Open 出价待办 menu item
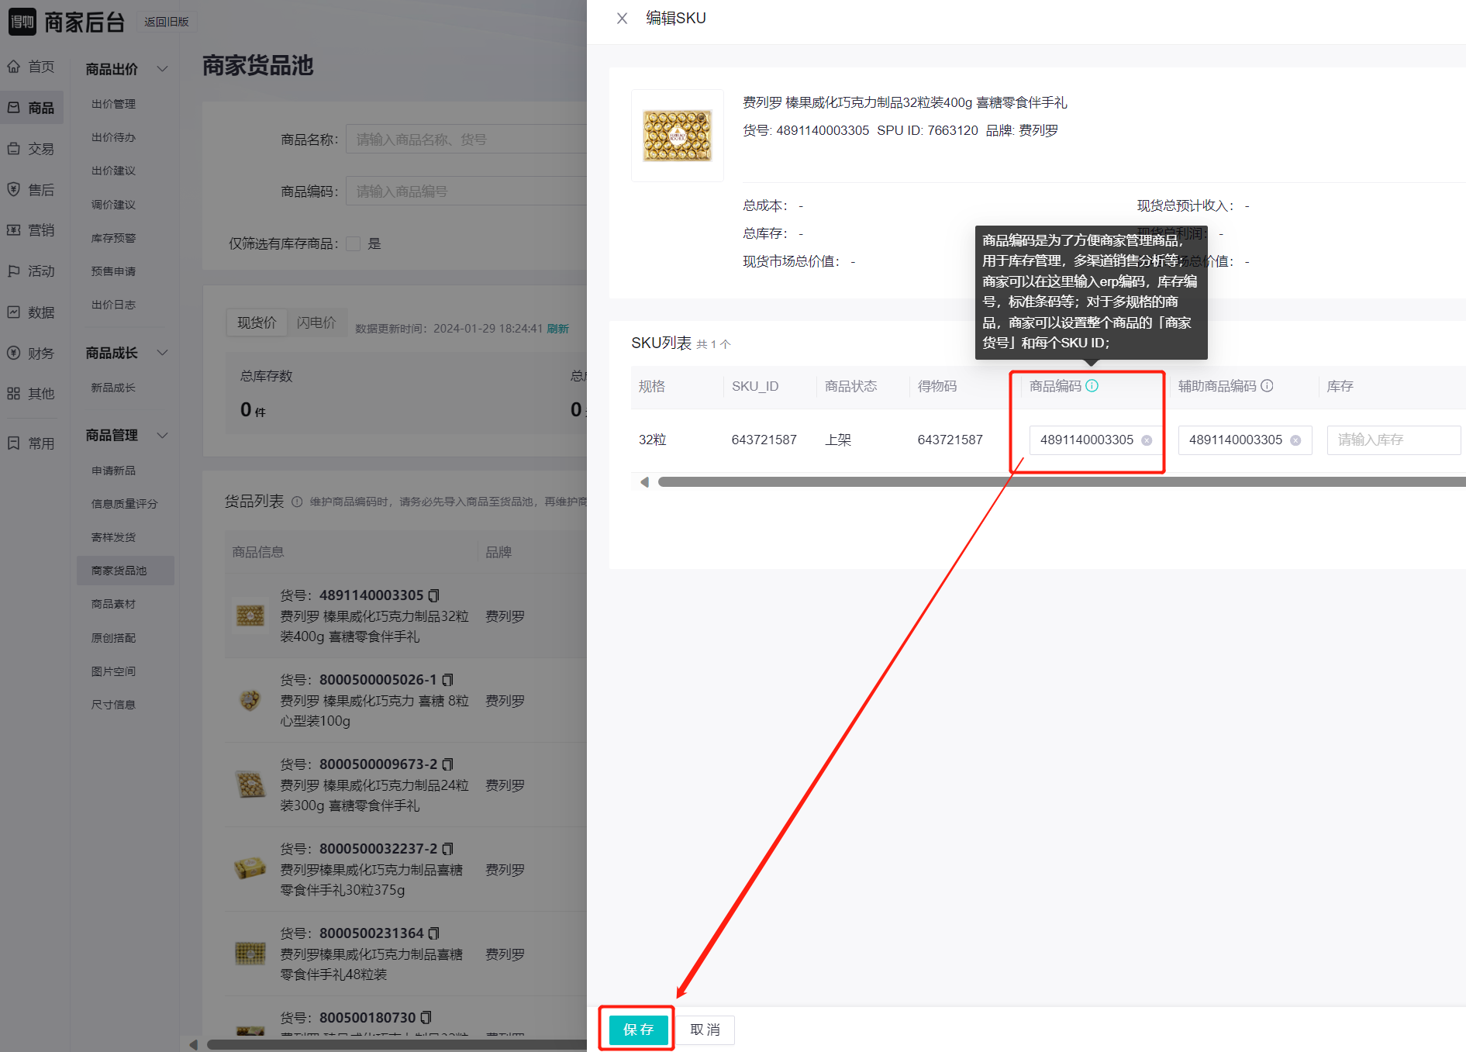Viewport: 1466px width, 1052px height. (113, 137)
